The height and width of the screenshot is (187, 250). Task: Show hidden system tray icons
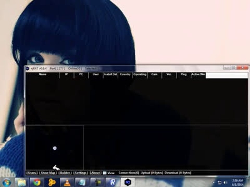click(x=214, y=182)
